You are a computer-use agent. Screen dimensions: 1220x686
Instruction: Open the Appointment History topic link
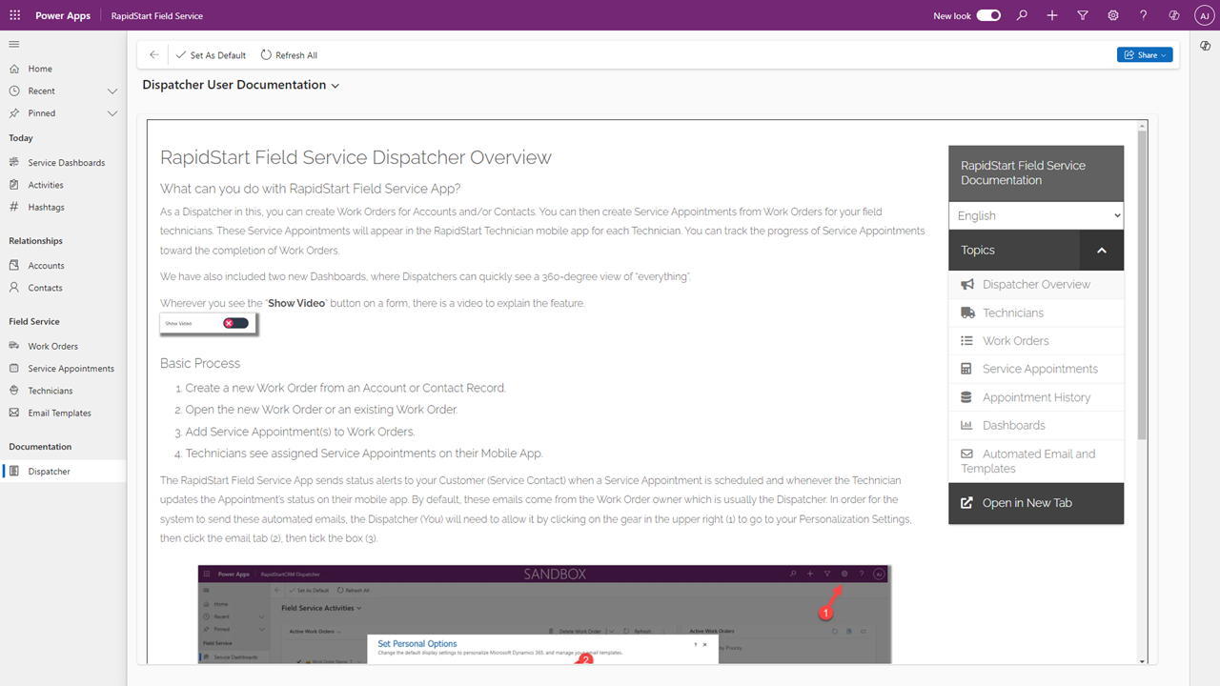pyautogui.click(x=1036, y=397)
